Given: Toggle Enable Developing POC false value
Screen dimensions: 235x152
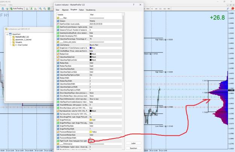Looking at the screenshot, I should (106, 36).
